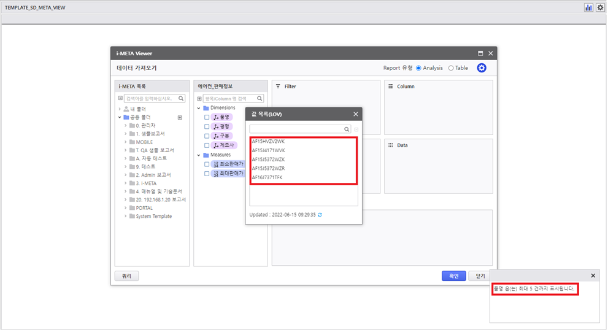This screenshot has width=608, height=332.
Task: Close the 값 목록(LOV) popup
Action: (x=356, y=114)
